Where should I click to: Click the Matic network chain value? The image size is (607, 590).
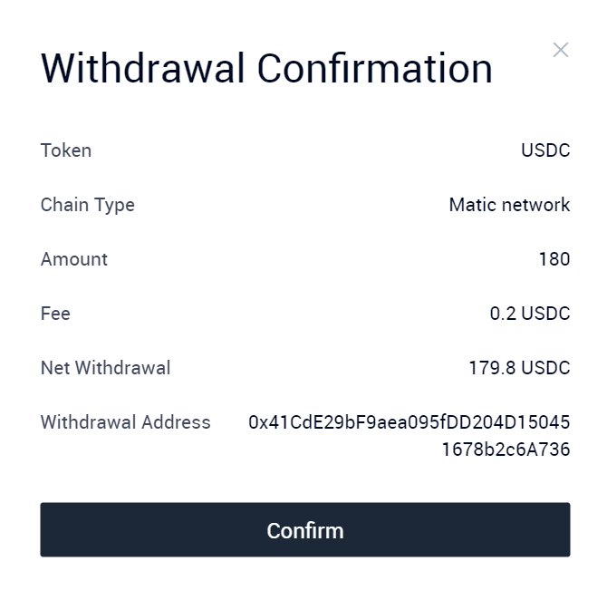pos(509,205)
